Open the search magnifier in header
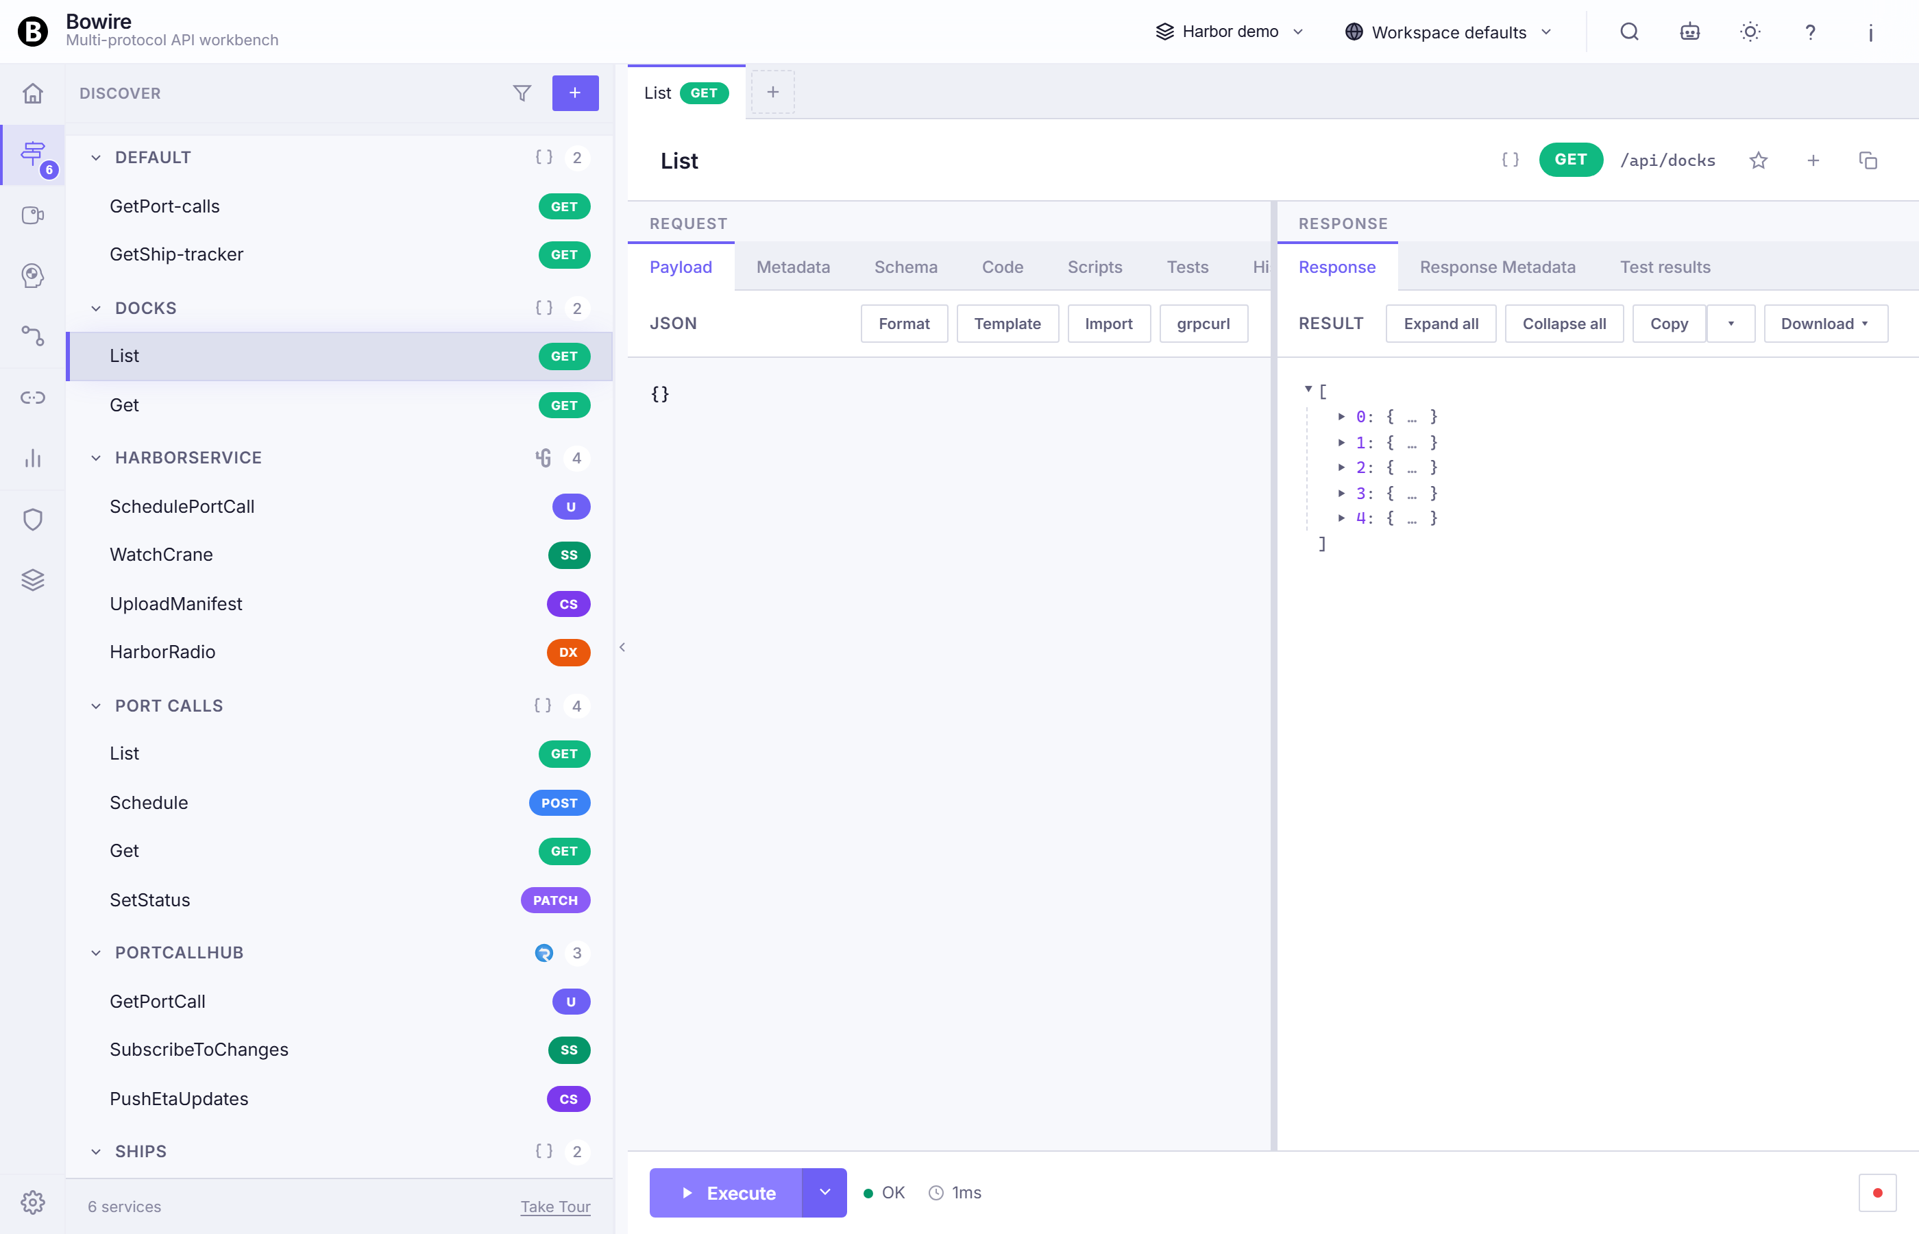1919x1234 pixels. click(x=1629, y=32)
